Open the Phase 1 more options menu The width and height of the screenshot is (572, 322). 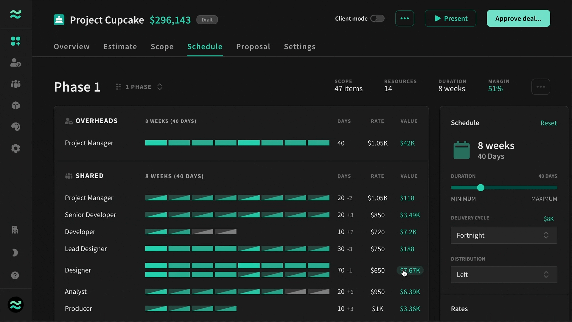point(540,87)
